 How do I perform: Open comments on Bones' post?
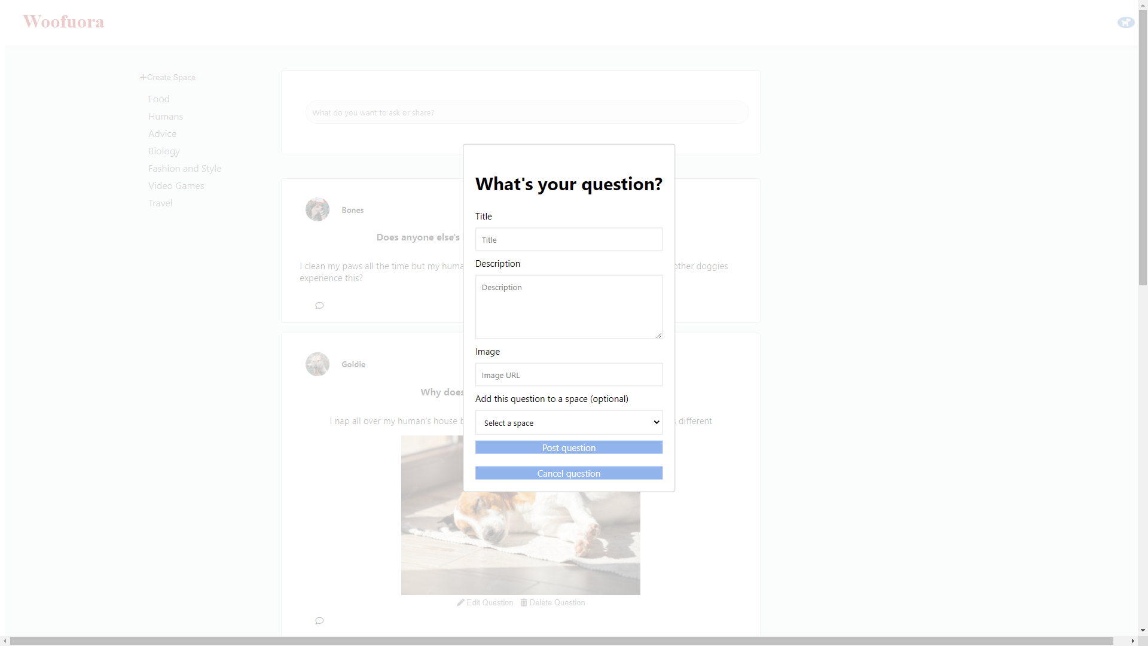click(x=319, y=305)
